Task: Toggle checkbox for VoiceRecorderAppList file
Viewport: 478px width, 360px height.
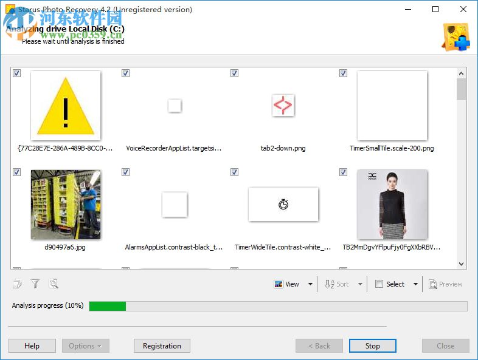Action: pos(126,73)
